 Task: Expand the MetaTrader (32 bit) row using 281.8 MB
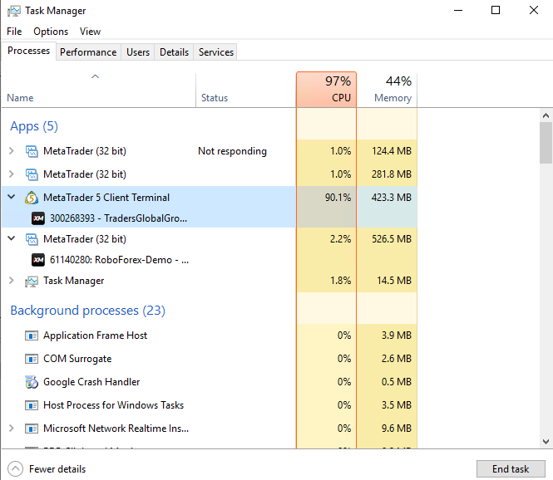(12, 174)
